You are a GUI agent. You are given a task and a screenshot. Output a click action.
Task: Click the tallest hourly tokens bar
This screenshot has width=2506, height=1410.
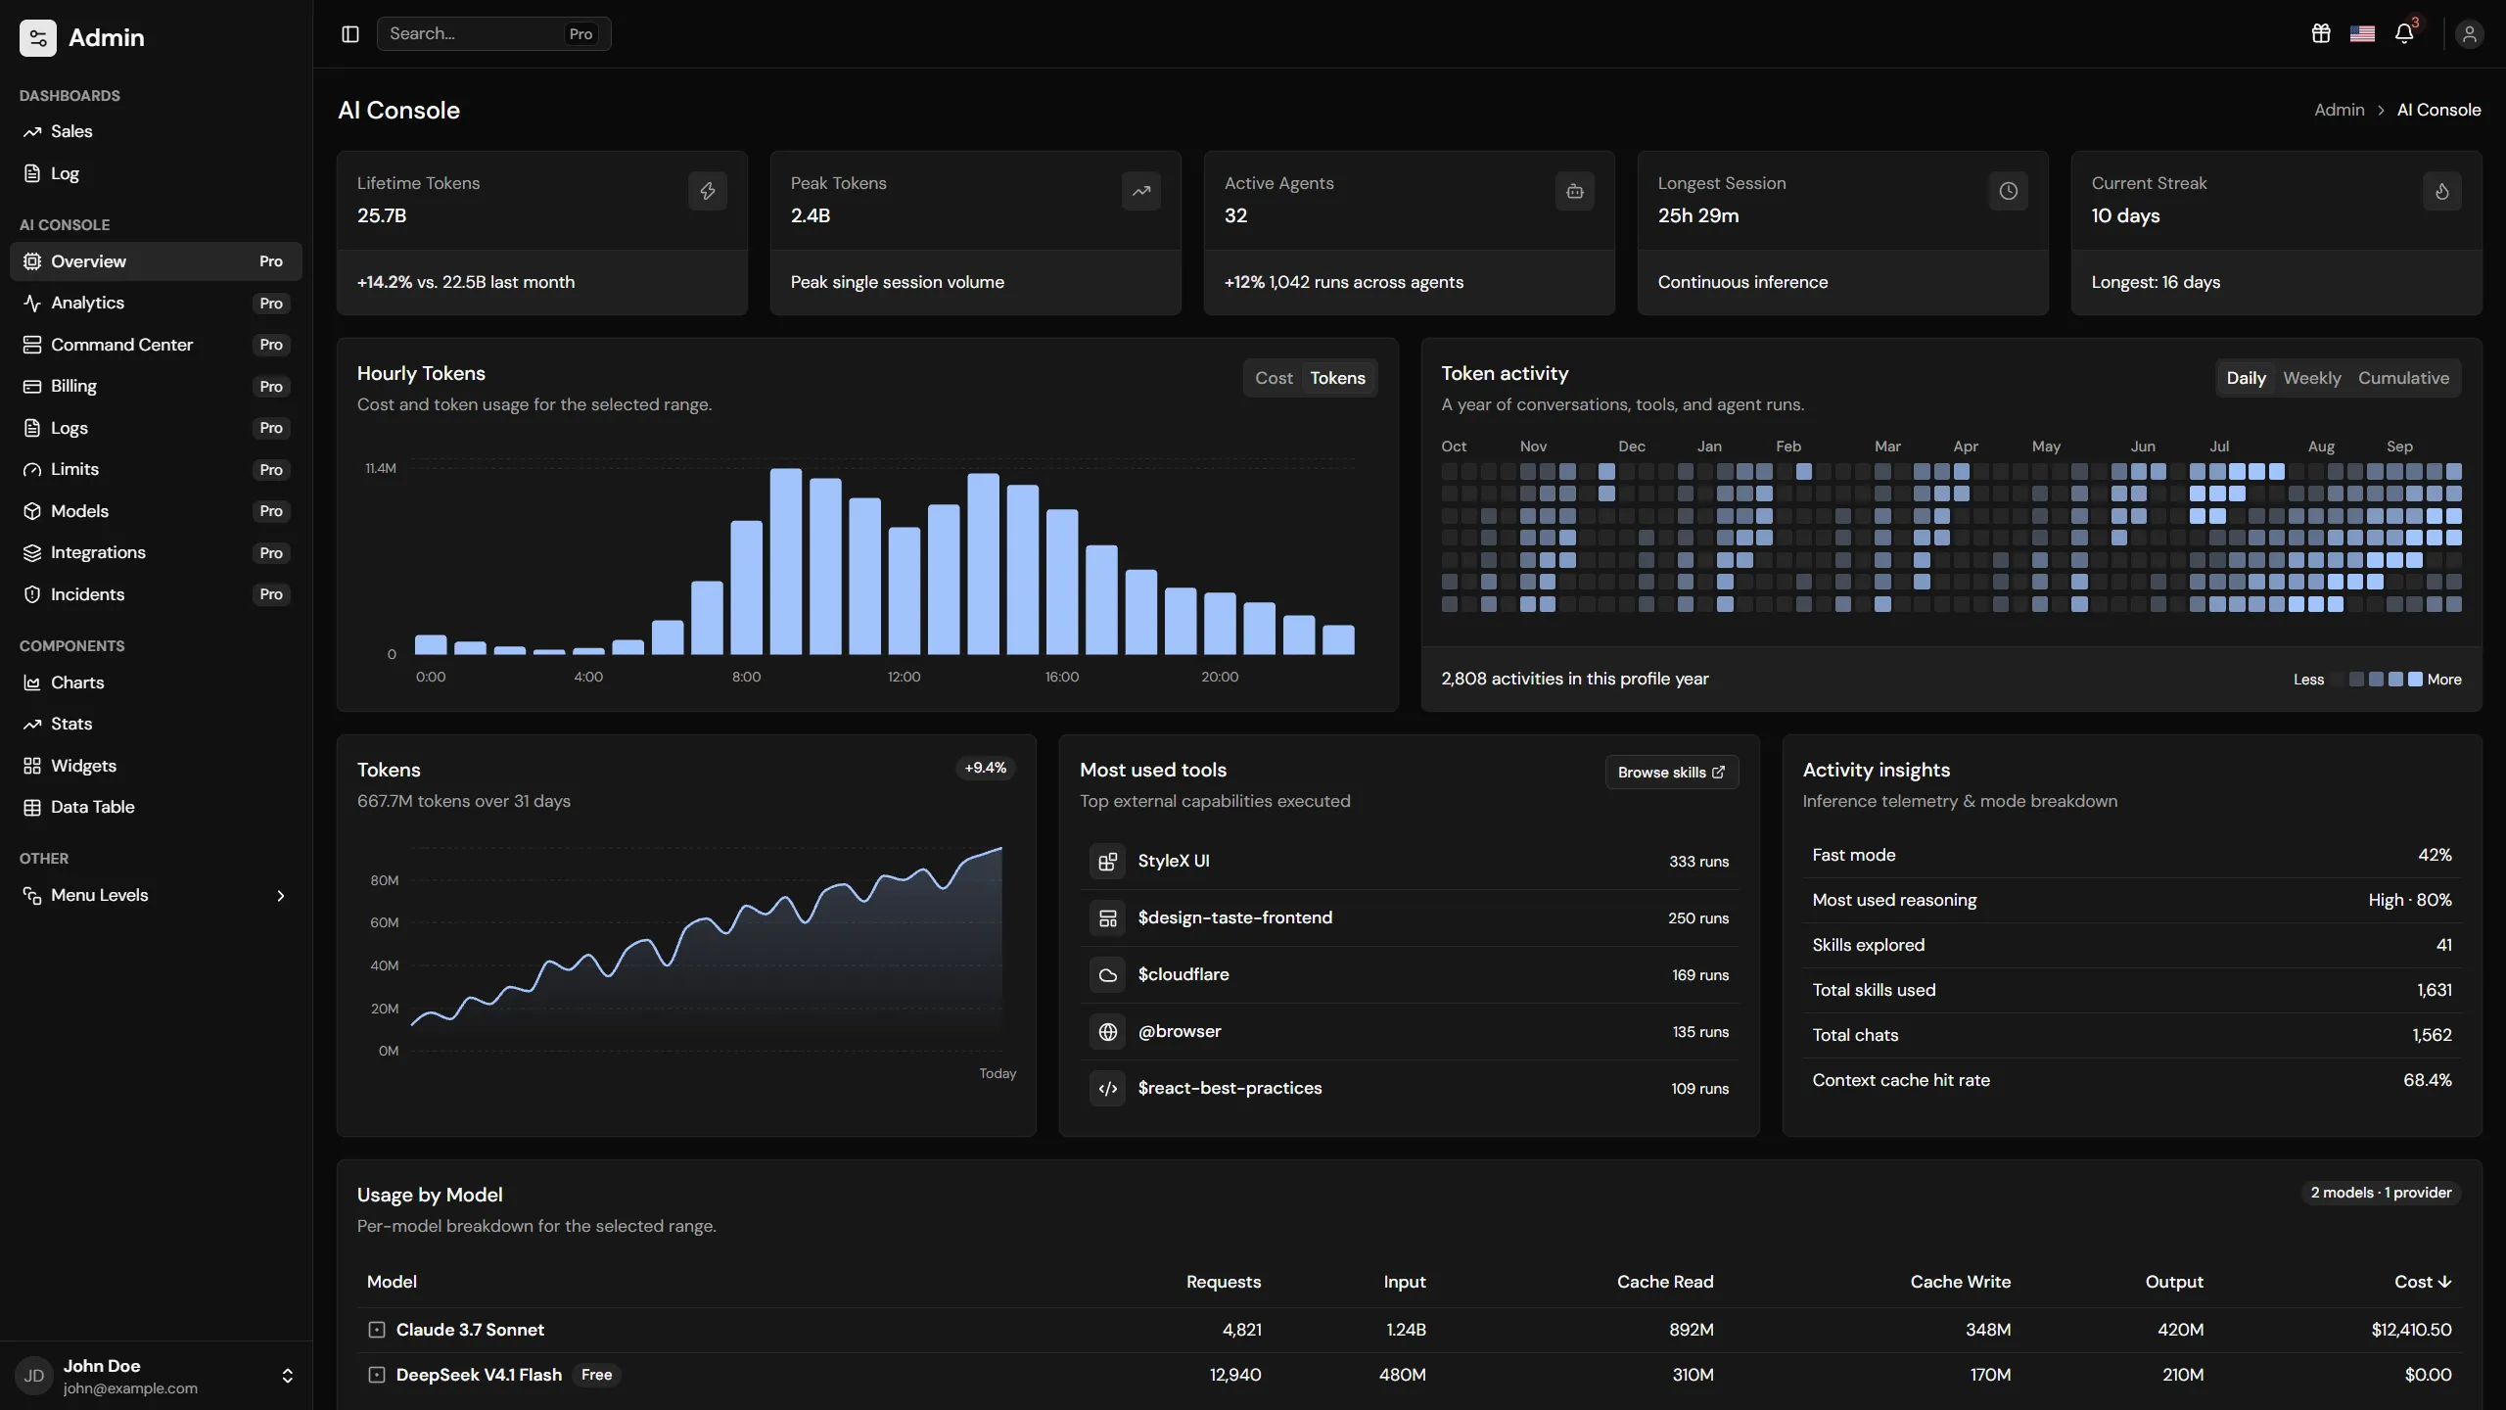(x=786, y=561)
